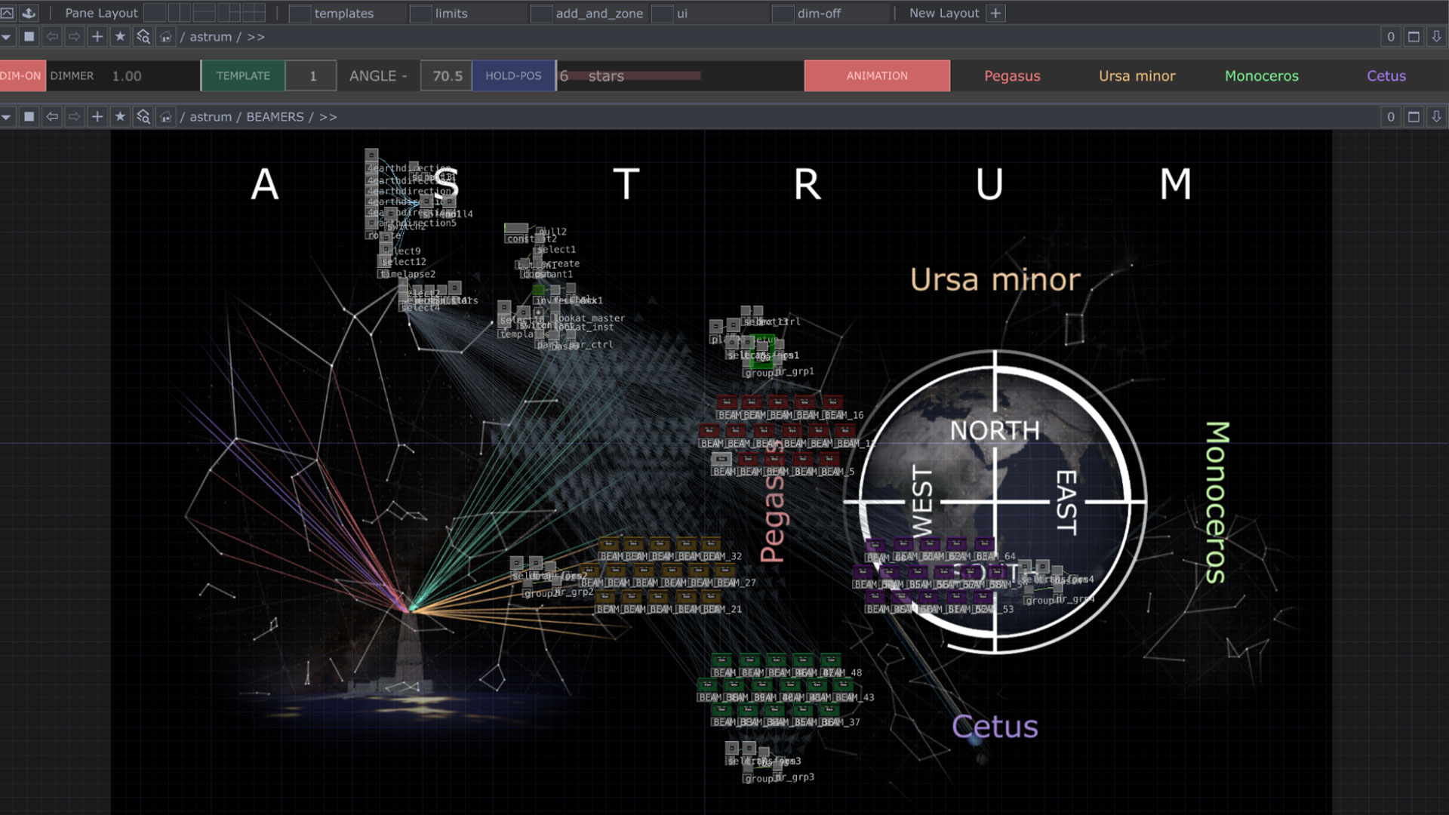The width and height of the screenshot is (1449, 815).
Task: Switch to the templates layout
Action: coord(343,14)
